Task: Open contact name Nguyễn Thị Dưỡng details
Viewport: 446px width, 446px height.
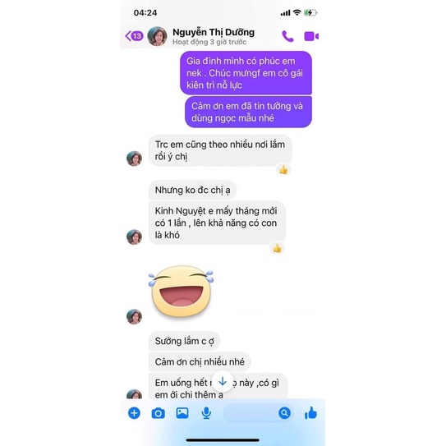Action: pos(214,32)
